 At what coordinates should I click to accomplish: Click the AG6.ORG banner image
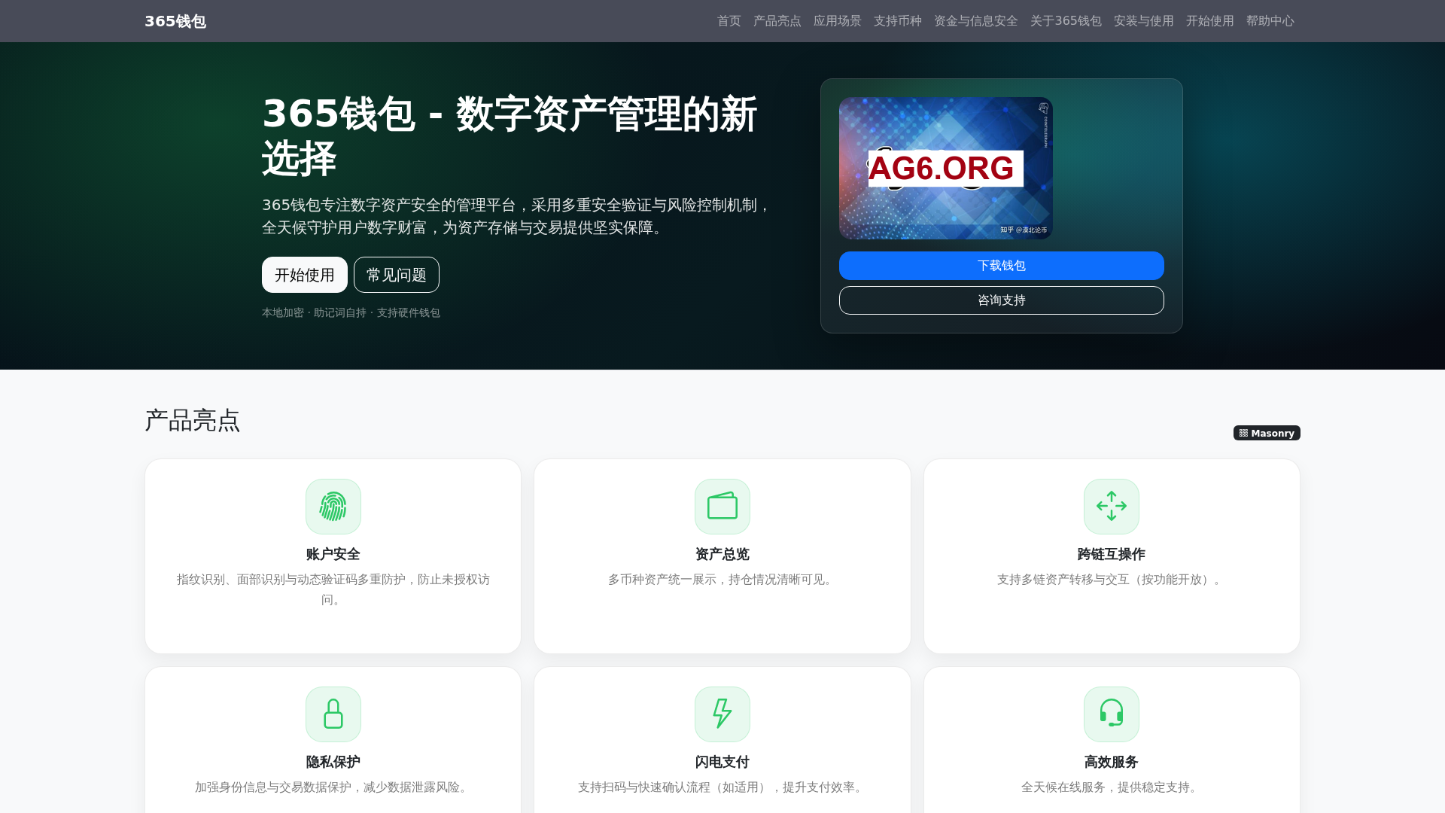(946, 168)
